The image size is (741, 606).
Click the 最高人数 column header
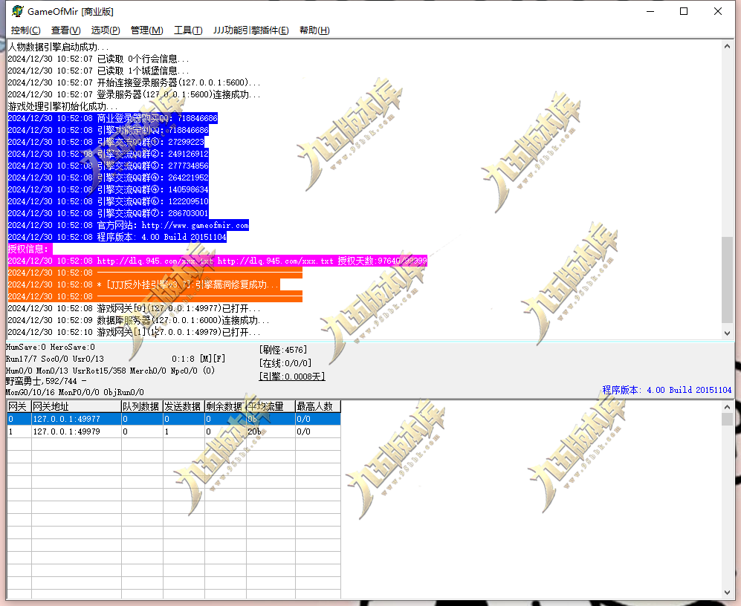pyautogui.click(x=318, y=406)
